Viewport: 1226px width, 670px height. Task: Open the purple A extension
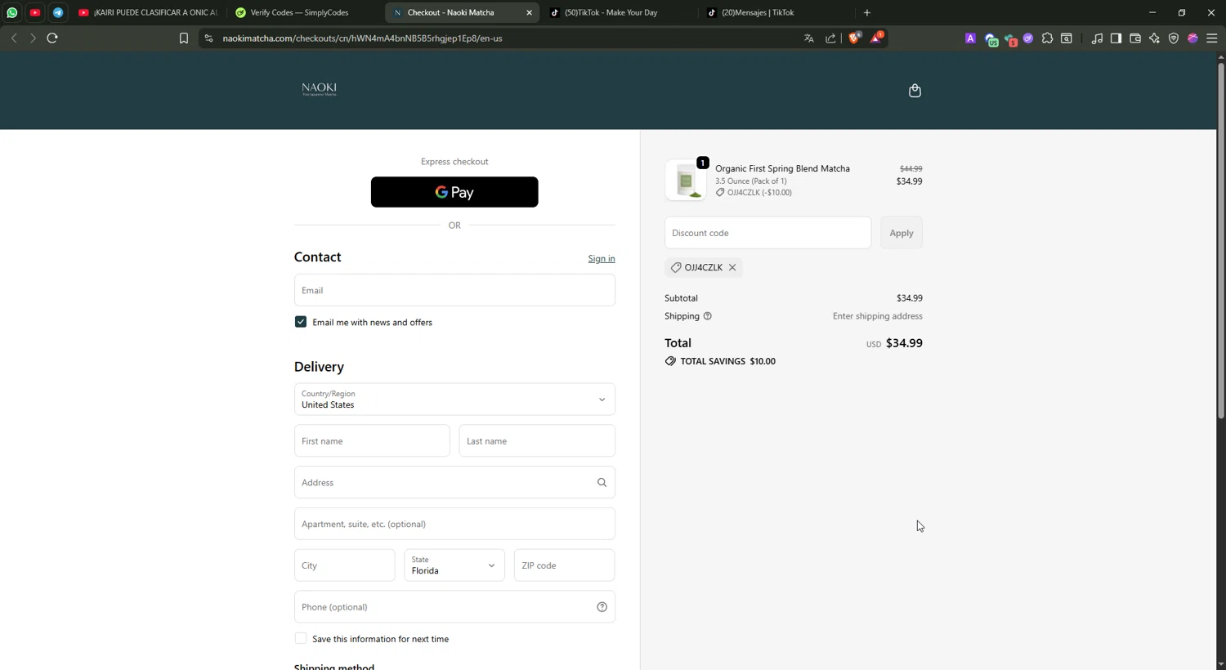[970, 38]
